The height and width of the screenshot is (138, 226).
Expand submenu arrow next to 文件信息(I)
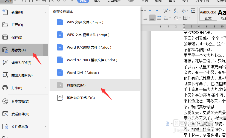point(45,127)
